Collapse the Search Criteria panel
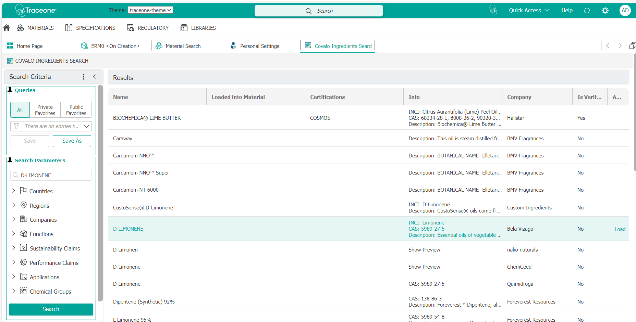The width and height of the screenshot is (636, 322). [94, 77]
